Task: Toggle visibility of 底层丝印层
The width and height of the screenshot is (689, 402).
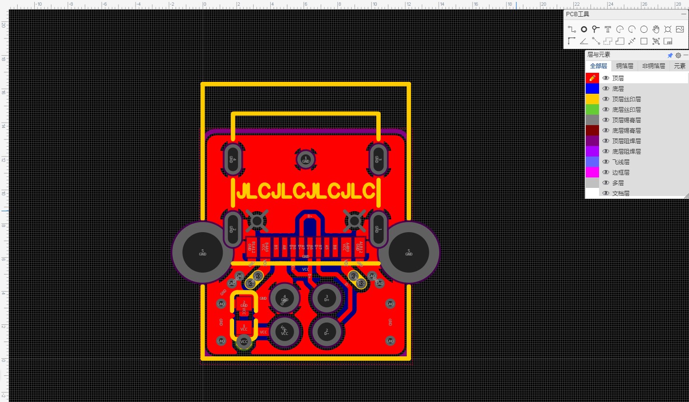Action: coord(606,109)
